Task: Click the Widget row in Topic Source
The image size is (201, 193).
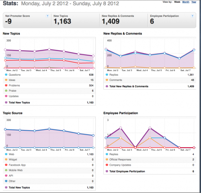Action: click(49, 160)
